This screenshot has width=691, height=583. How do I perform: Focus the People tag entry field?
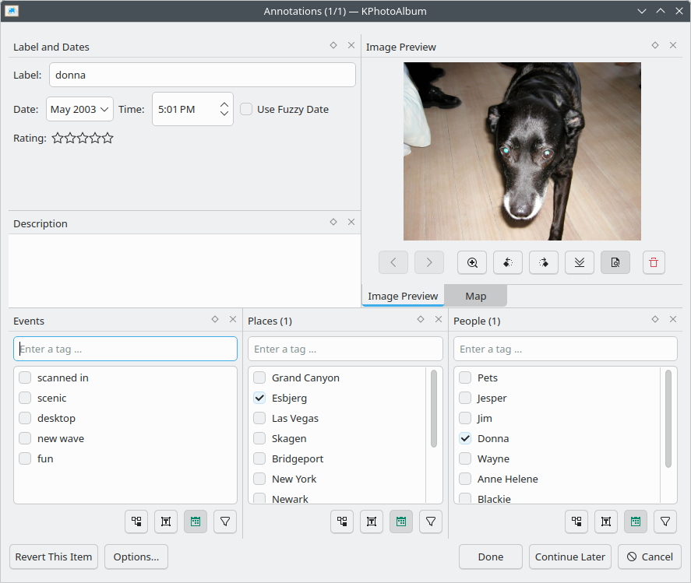tap(565, 349)
